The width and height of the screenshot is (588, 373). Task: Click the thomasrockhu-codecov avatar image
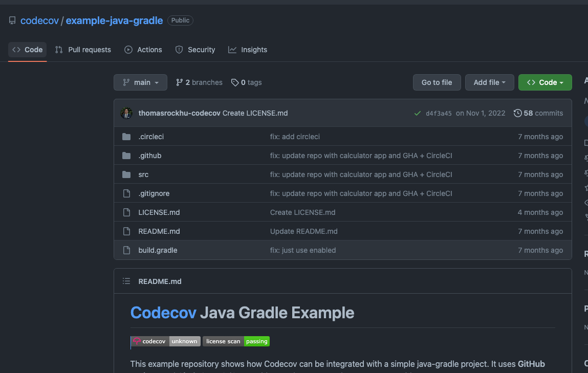point(126,113)
